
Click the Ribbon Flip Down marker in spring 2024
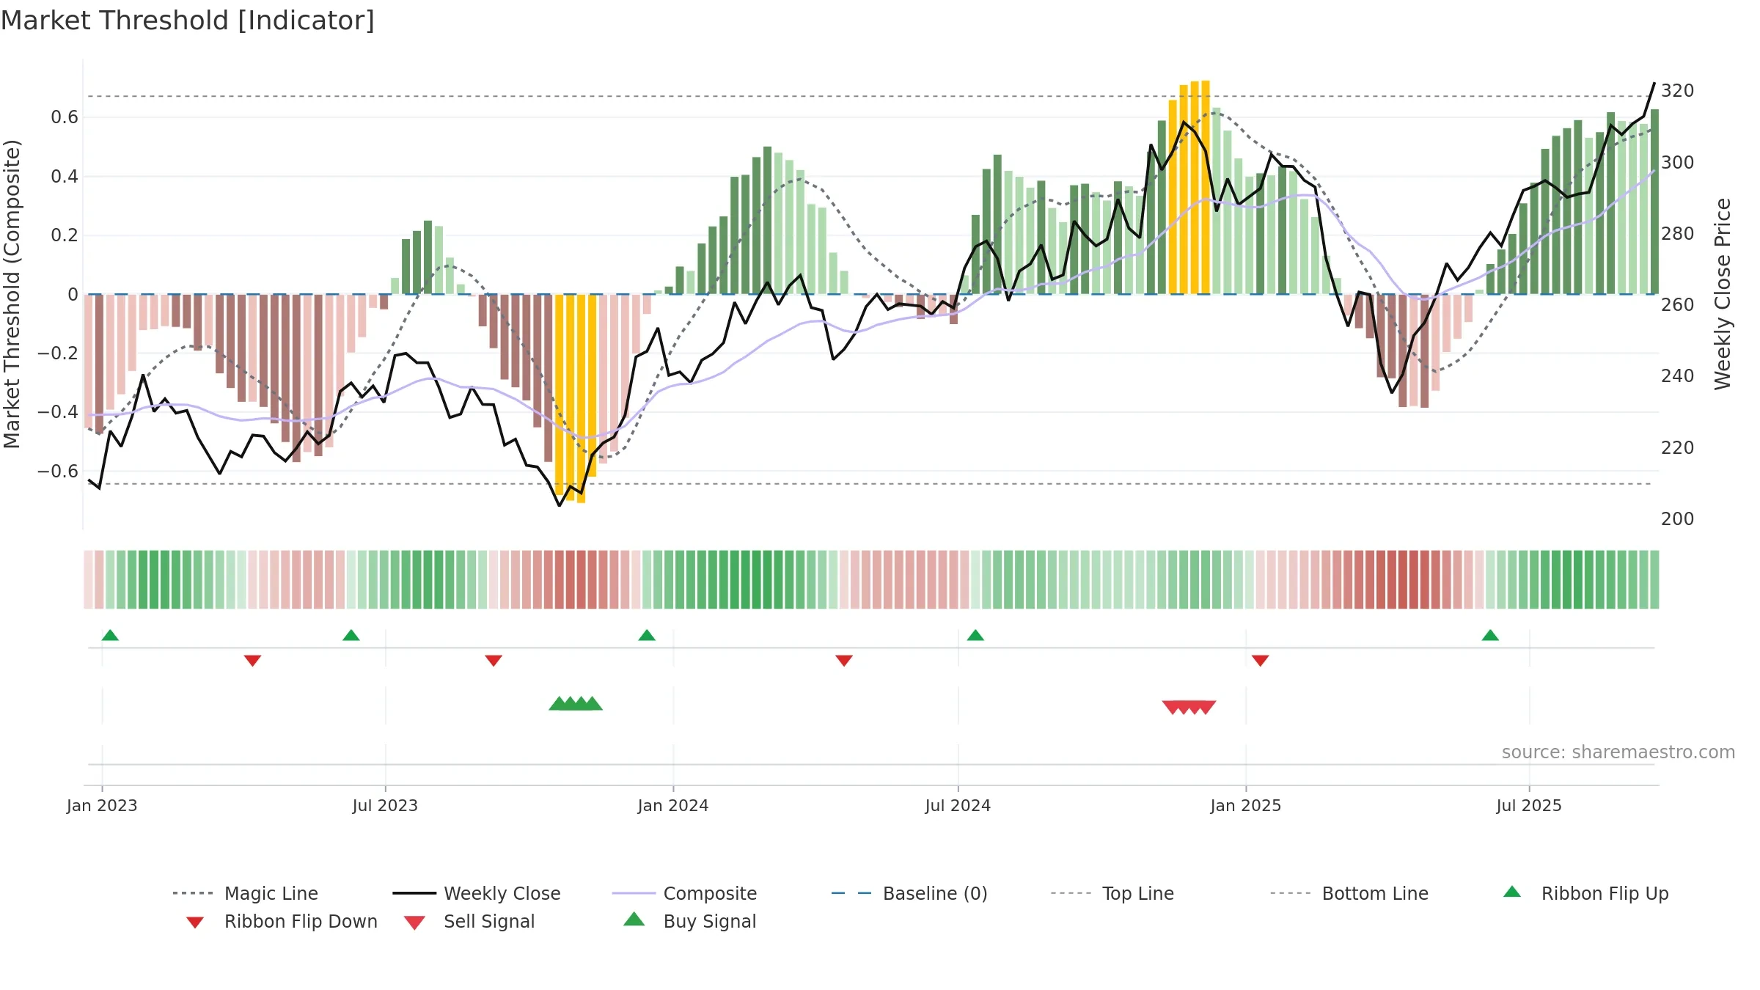pyautogui.click(x=844, y=661)
